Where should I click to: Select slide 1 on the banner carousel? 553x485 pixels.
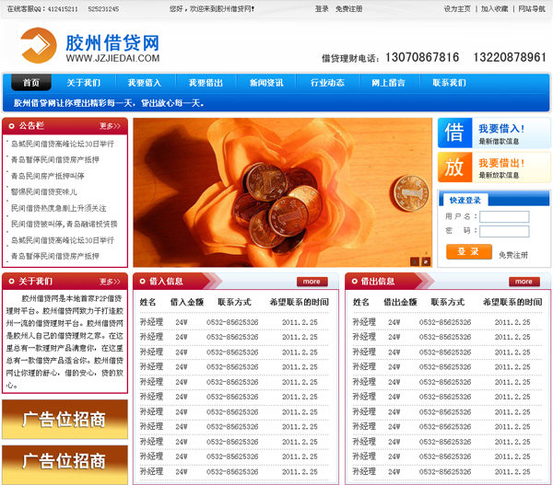pyautogui.click(x=414, y=261)
